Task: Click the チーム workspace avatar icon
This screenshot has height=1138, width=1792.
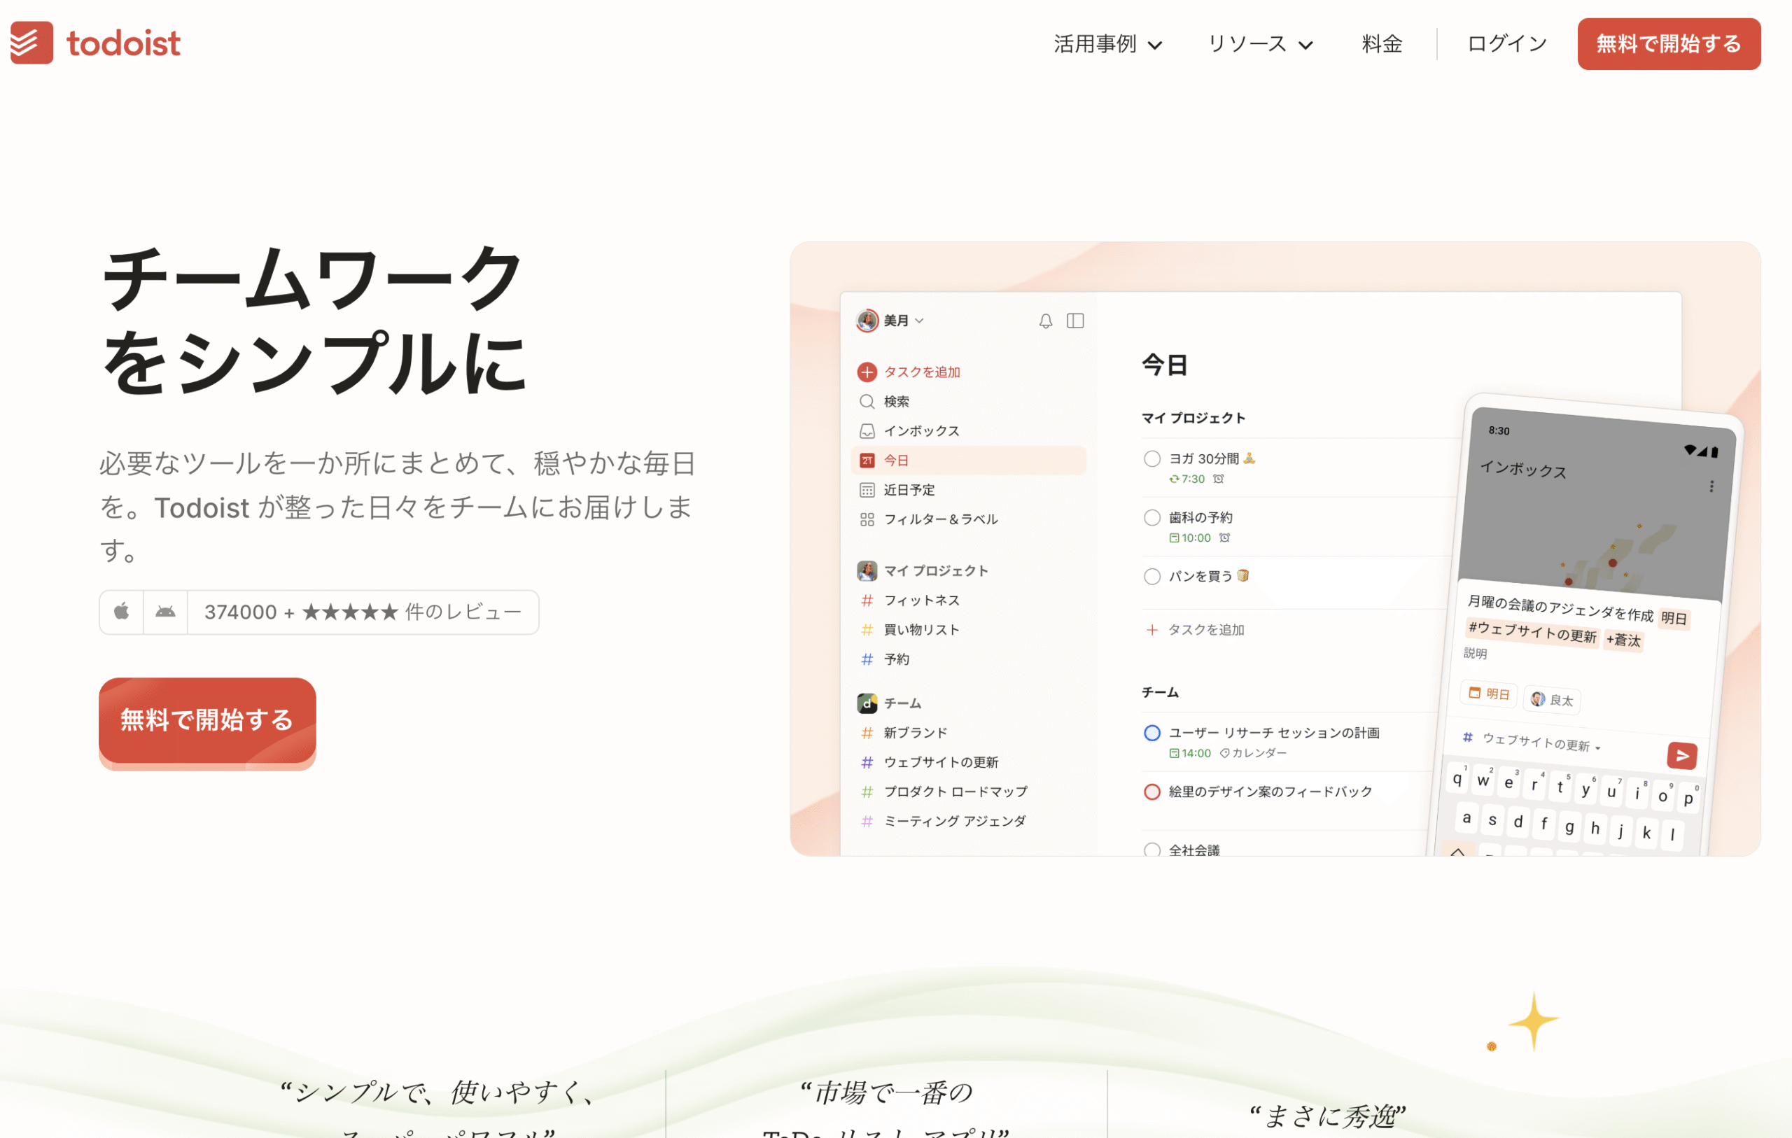Action: point(867,703)
